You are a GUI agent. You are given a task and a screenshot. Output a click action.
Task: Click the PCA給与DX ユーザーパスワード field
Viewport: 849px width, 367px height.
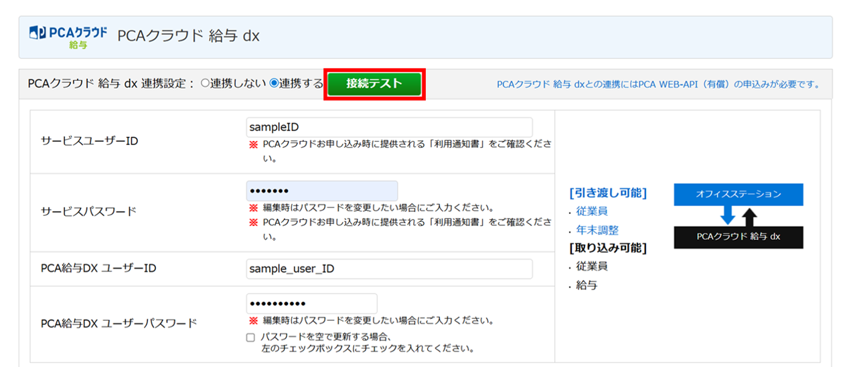pyautogui.click(x=311, y=303)
